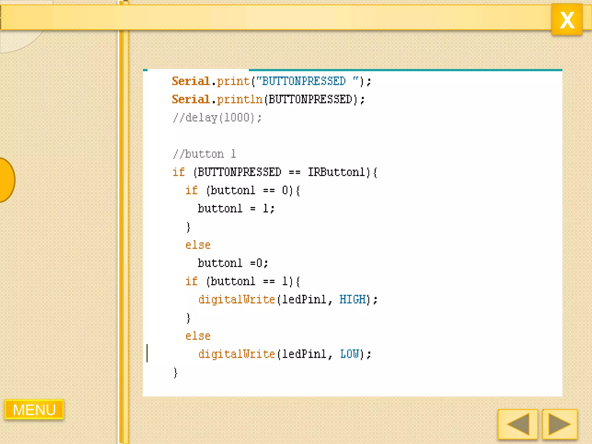Click the first else keyword
Image resolution: width=592 pixels, height=444 pixels.
(198, 245)
